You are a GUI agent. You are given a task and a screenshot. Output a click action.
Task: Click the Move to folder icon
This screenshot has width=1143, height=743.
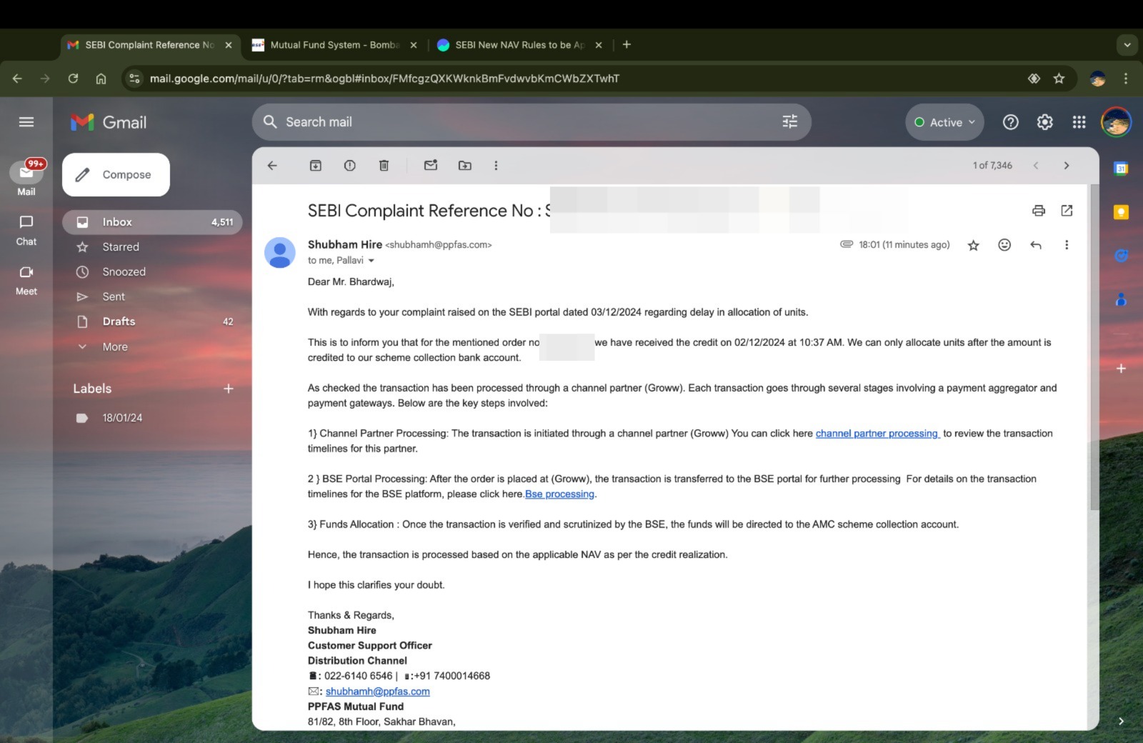tap(465, 166)
